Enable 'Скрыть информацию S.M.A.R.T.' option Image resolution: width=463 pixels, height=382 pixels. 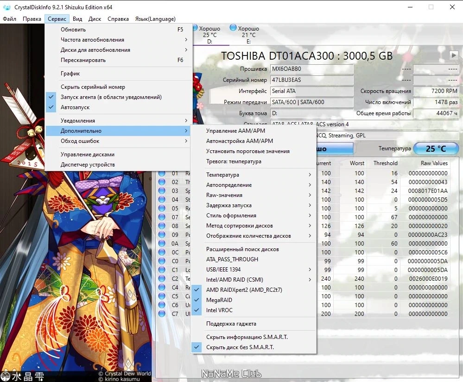coord(254,337)
